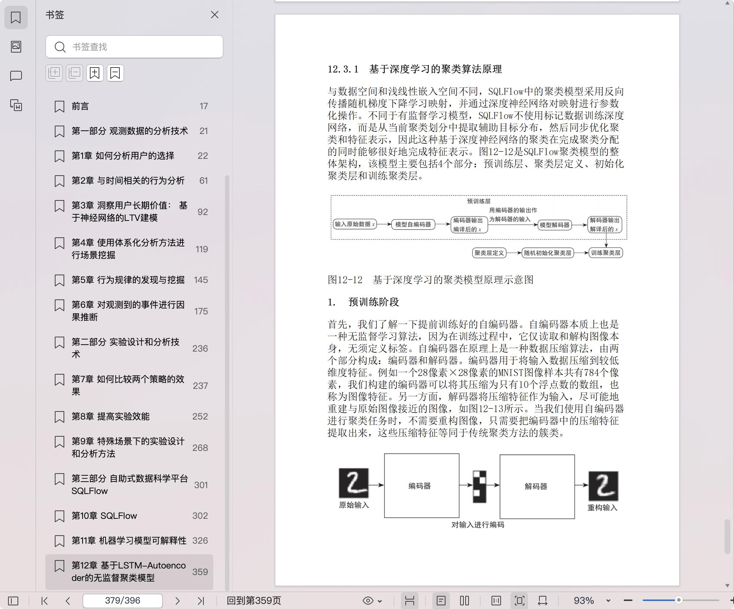Select 第12章 基于LSTM-Autoencoder bookmark

(x=129, y=572)
